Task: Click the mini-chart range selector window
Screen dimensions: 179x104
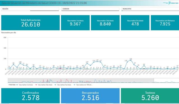Action: (x=166, y=80)
